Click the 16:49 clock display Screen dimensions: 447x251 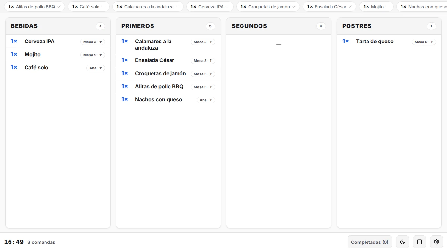click(14, 242)
